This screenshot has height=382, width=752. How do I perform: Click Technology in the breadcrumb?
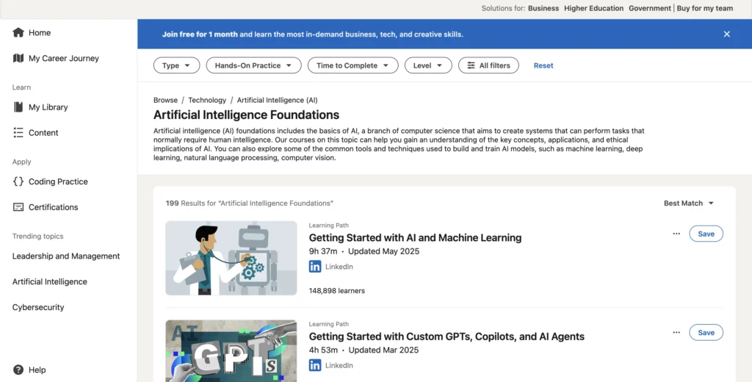[207, 100]
